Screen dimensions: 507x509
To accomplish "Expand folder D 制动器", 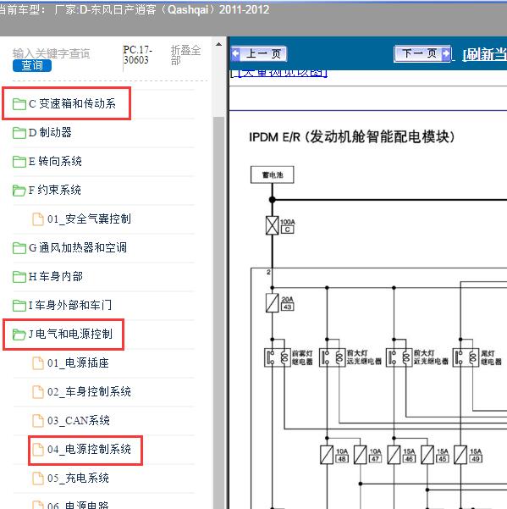I will click(x=50, y=132).
